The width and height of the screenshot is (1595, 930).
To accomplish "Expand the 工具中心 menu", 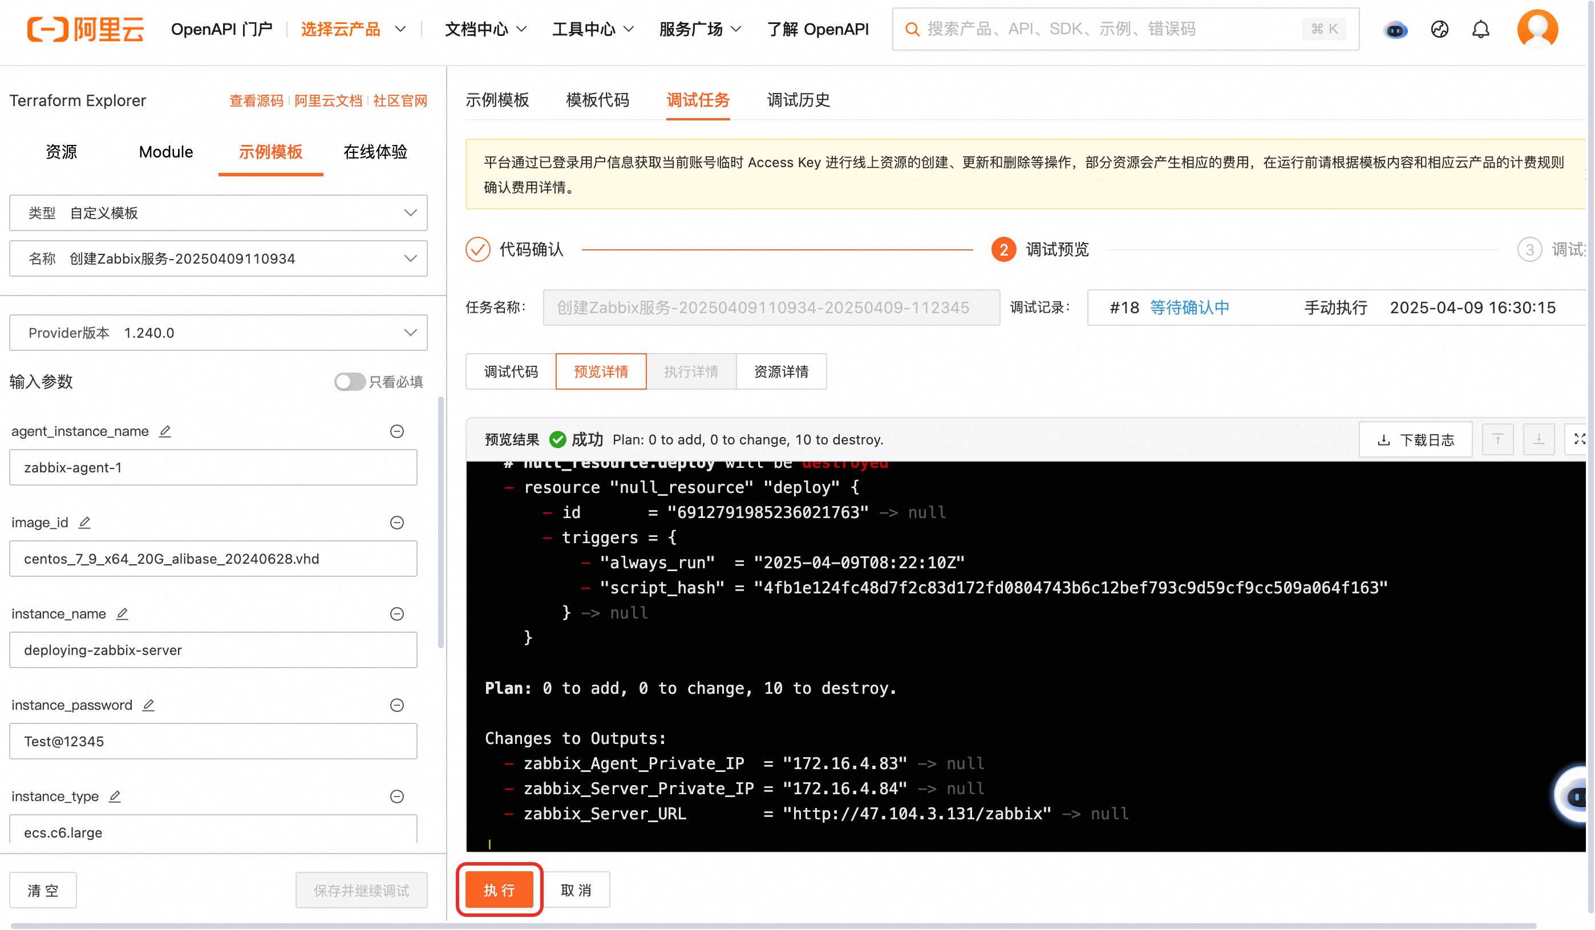I will pyautogui.click(x=593, y=29).
